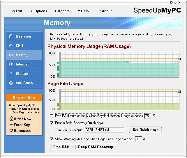
Task: Click the exclamation icon next to About
Action: (x=100, y=11)
